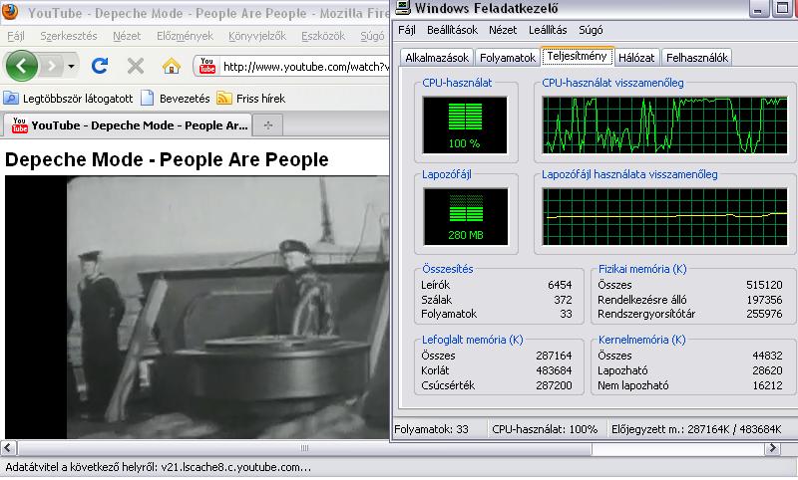
Task: Click the status bar CPU-használat: 100% entry
Action: 545,429
